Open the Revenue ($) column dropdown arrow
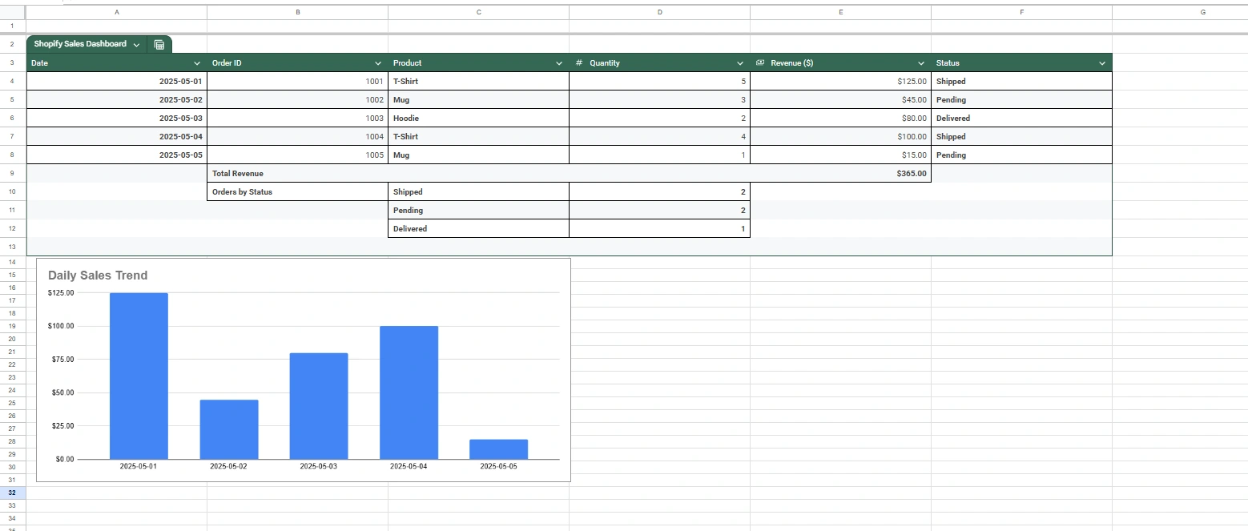 (x=921, y=63)
